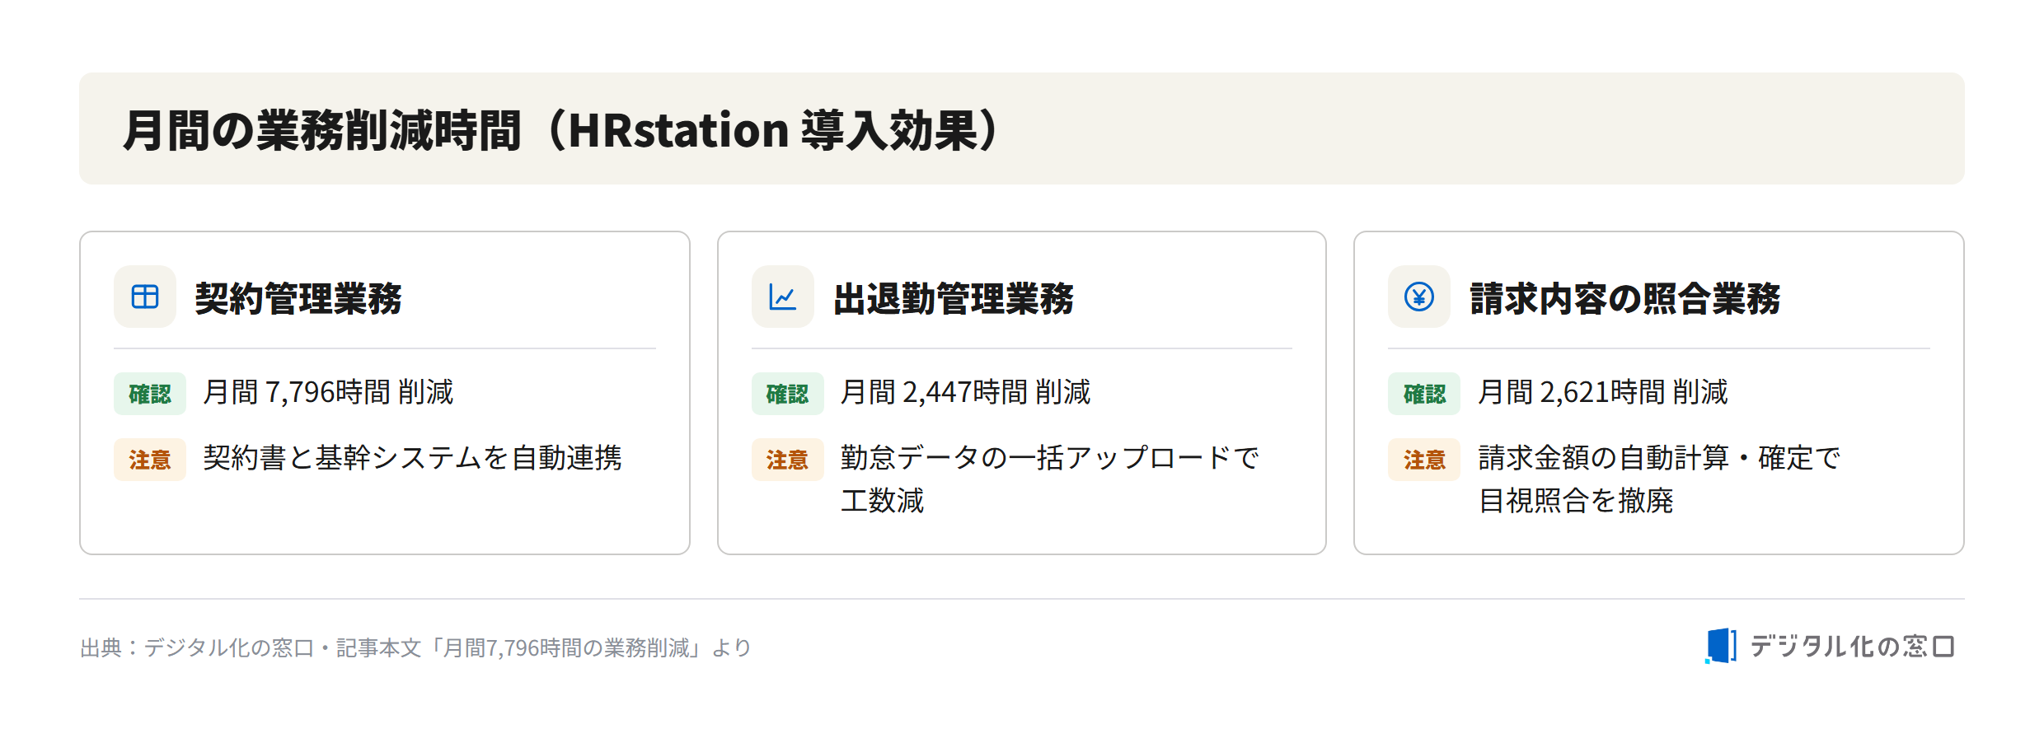Click the 契約管理業務 card heading
Screen dimensions: 2044x743
click(x=298, y=298)
